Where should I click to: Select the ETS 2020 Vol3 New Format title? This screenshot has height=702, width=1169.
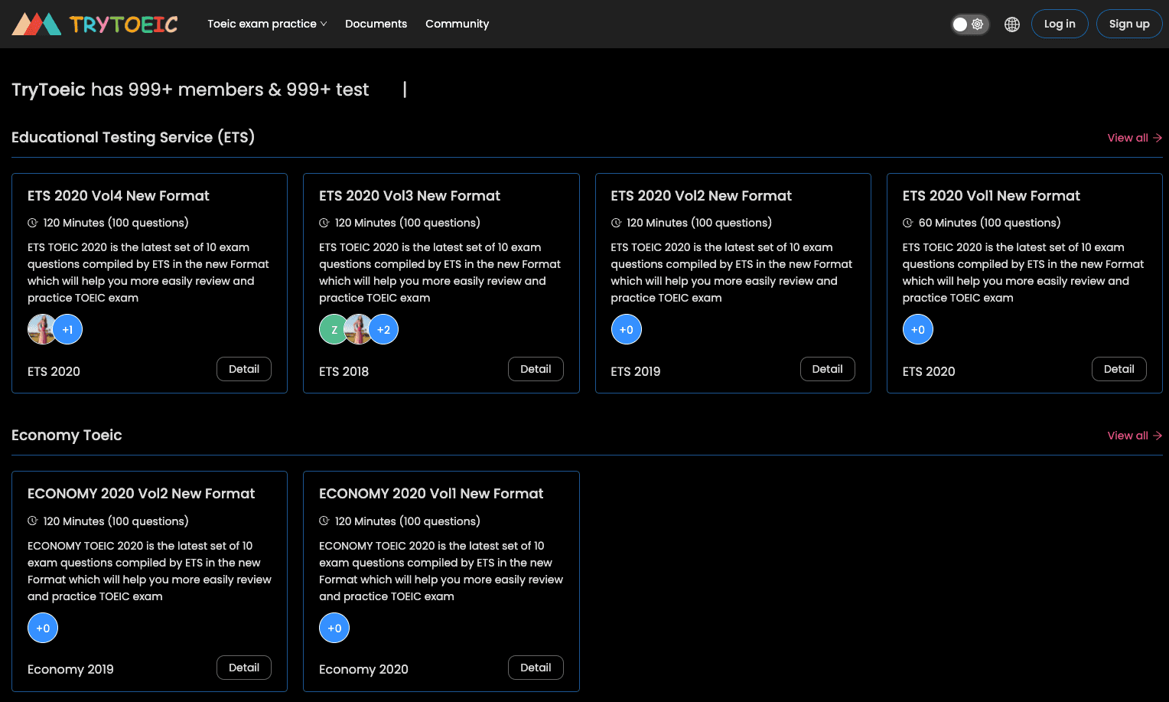pyautogui.click(x=409, y=196)
